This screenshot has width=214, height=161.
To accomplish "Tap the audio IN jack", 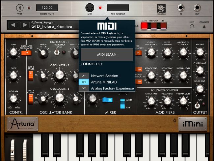I will 181,8.
